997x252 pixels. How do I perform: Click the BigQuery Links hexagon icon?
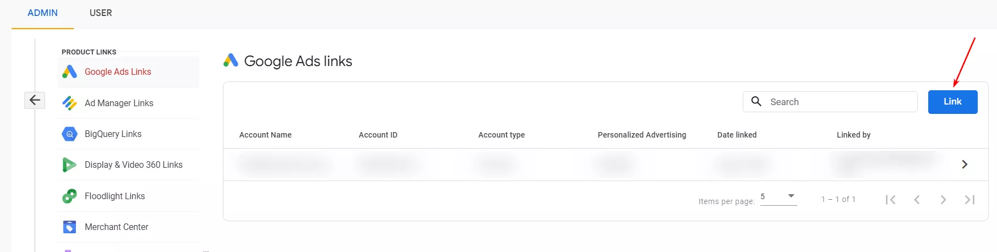[69, 134]
